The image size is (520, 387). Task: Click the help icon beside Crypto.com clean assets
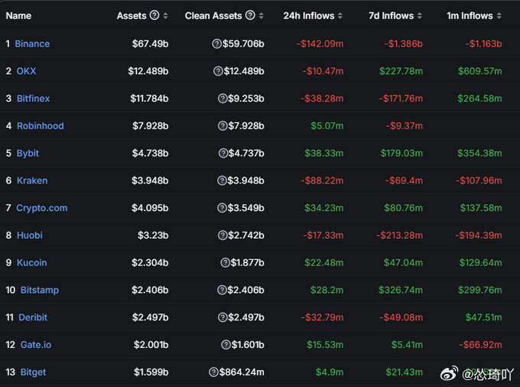222,208
